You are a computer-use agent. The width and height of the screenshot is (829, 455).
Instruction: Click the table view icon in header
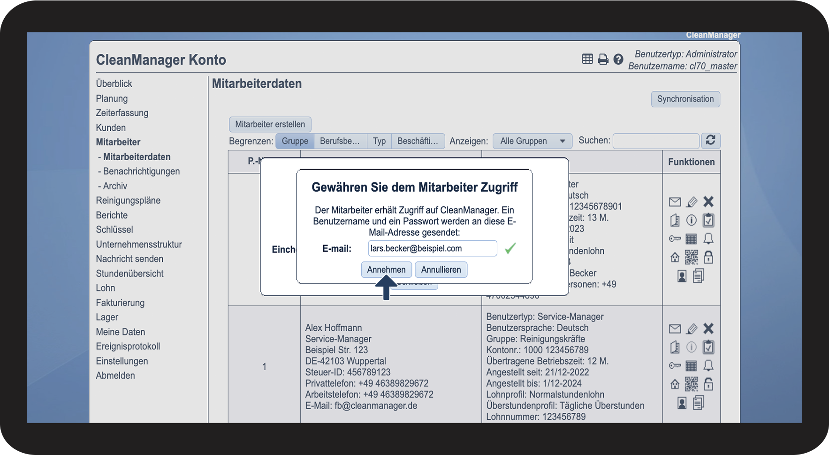click(x=587, y=59)
